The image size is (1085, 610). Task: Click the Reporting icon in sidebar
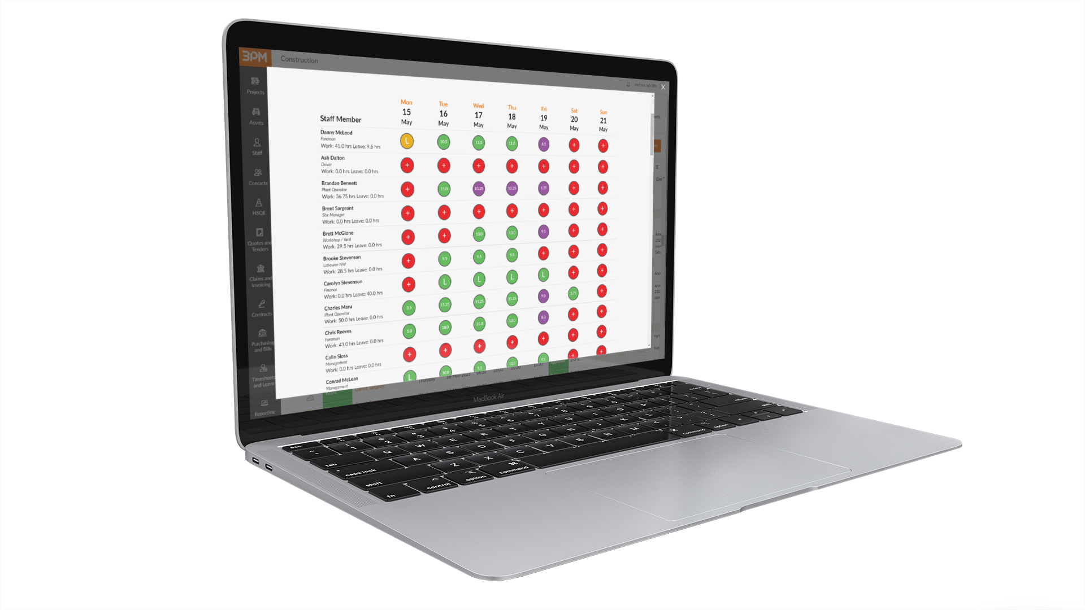264,403
